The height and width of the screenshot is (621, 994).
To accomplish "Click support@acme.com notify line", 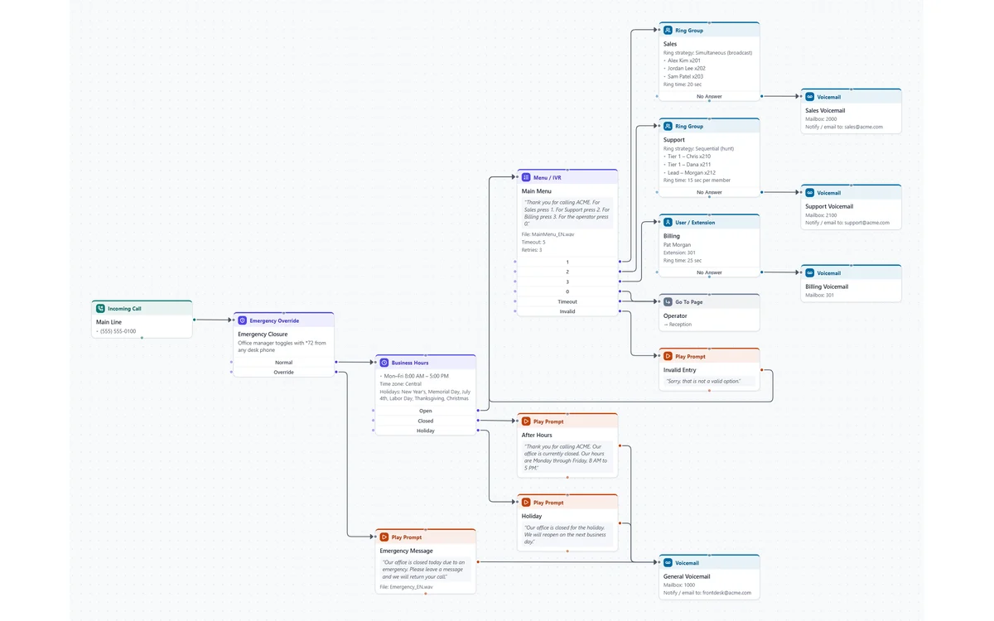I will (x=847, y=223).
